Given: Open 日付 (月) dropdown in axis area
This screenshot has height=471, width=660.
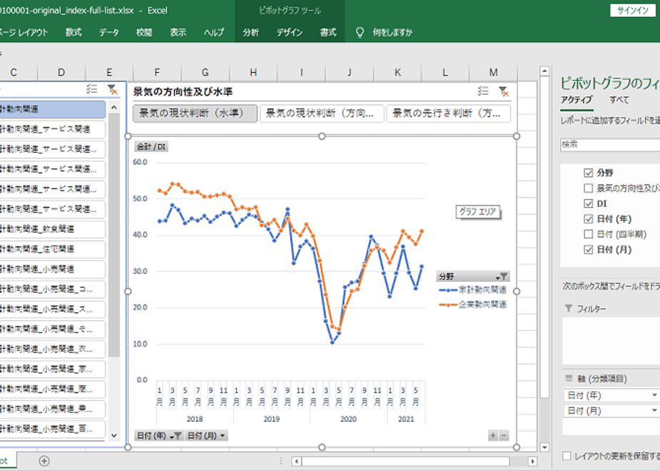Looking at the screenshot, I should tap(654, 410).
